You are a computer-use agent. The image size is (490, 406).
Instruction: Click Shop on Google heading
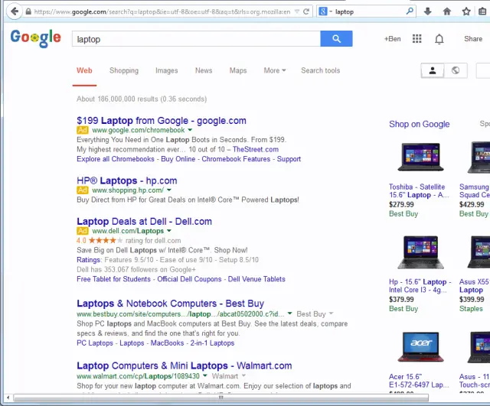[x=419, y=124]
